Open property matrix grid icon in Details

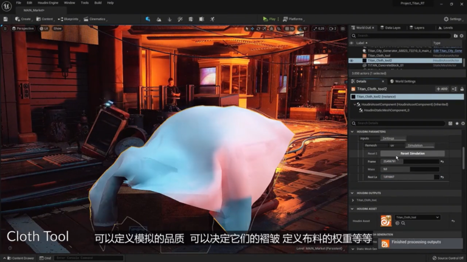tap(451, 123)
